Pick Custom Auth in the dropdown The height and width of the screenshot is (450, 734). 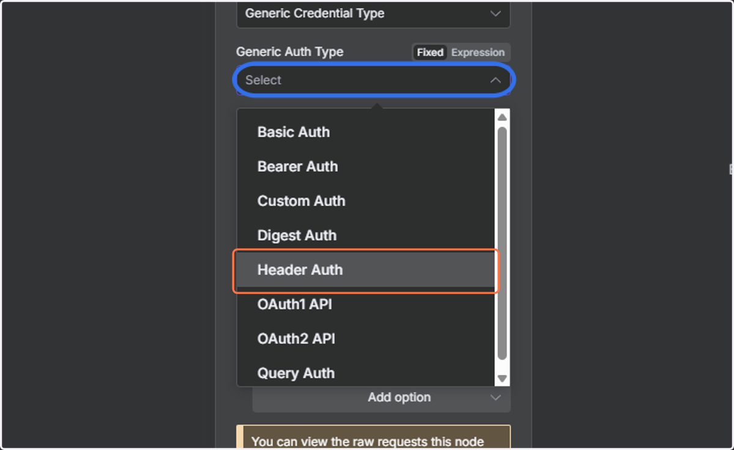(x=366, y=201)
